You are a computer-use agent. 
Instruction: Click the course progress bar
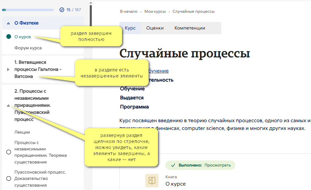(x=28, y=10)
